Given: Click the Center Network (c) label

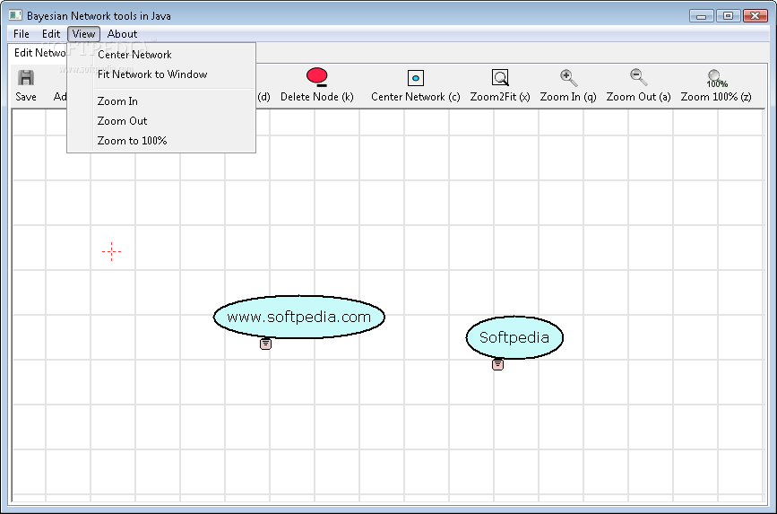Looking at the screenshot, I should 416,97.
